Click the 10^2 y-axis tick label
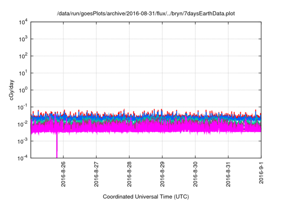 pyautogui.click(x=23, y=56)
